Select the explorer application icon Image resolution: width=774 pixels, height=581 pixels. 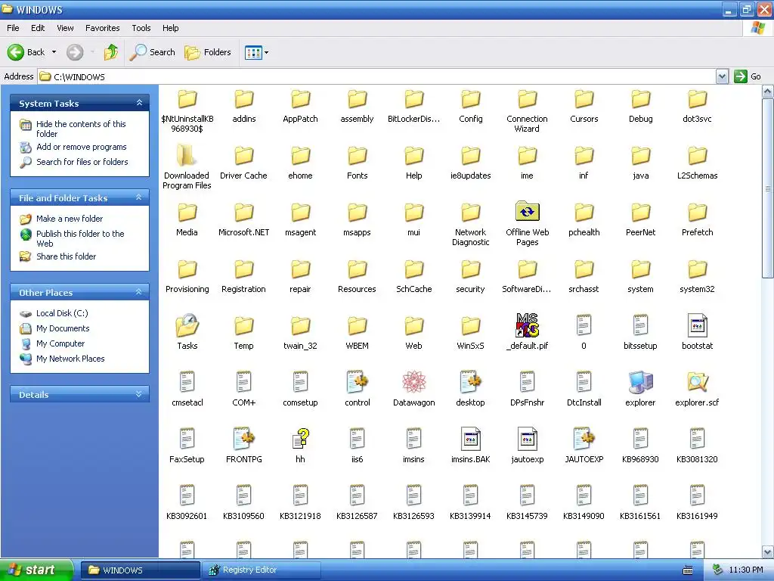point(640,382)
